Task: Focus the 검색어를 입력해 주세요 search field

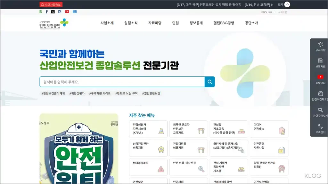Action: tap(122, 82)
